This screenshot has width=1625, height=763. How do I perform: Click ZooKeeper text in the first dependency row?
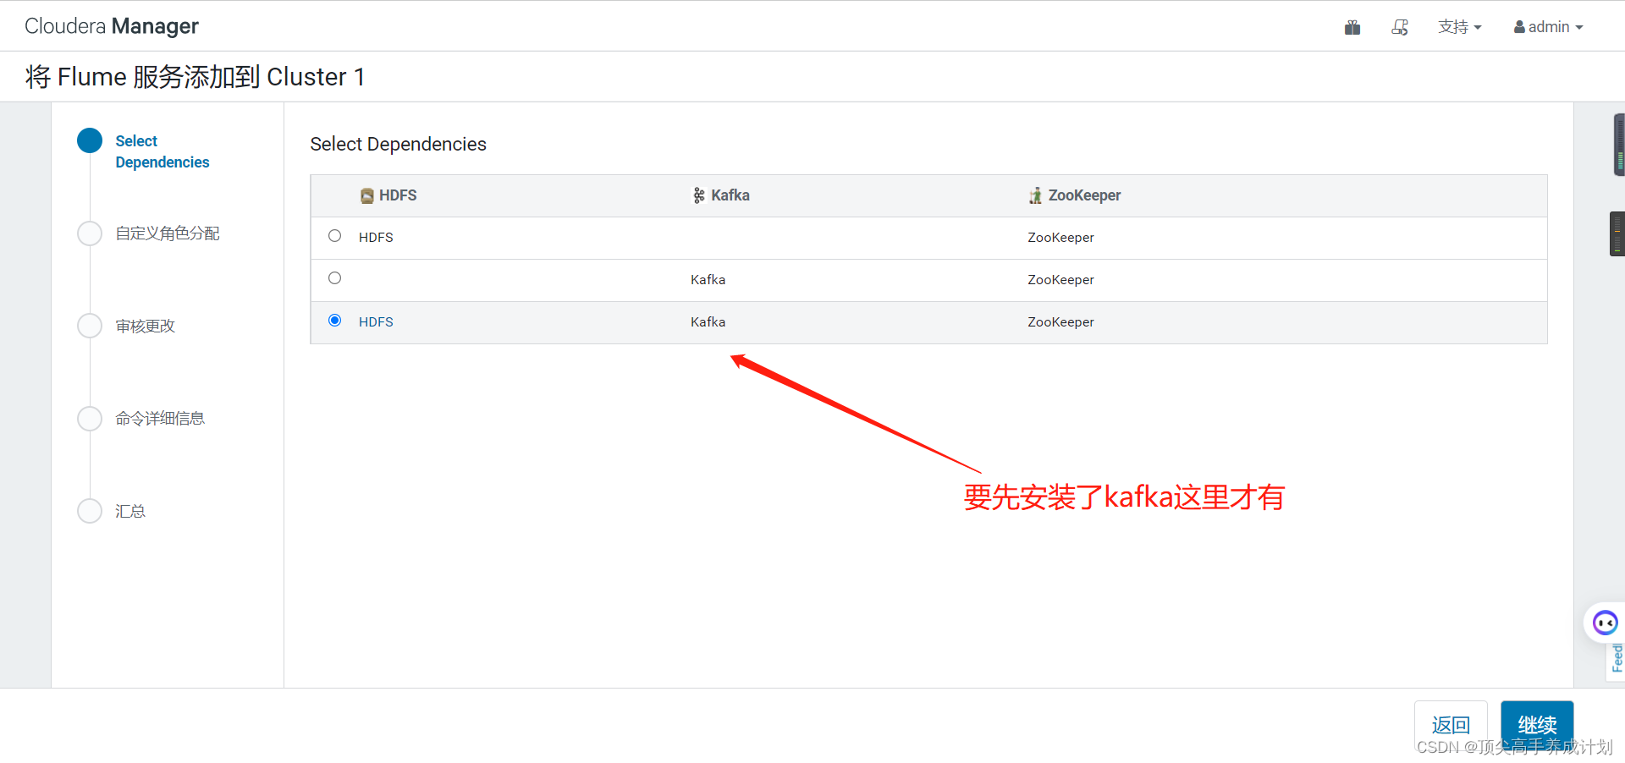(x=1060, y=238)
